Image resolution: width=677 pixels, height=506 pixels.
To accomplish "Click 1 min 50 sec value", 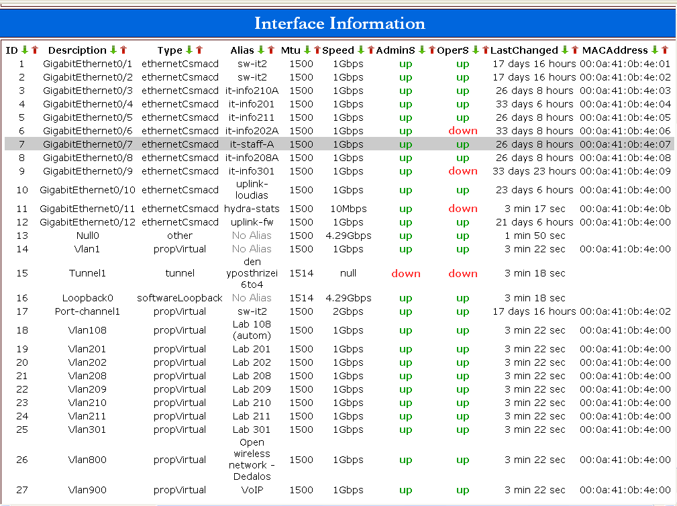I will click(x=535, y=236).
